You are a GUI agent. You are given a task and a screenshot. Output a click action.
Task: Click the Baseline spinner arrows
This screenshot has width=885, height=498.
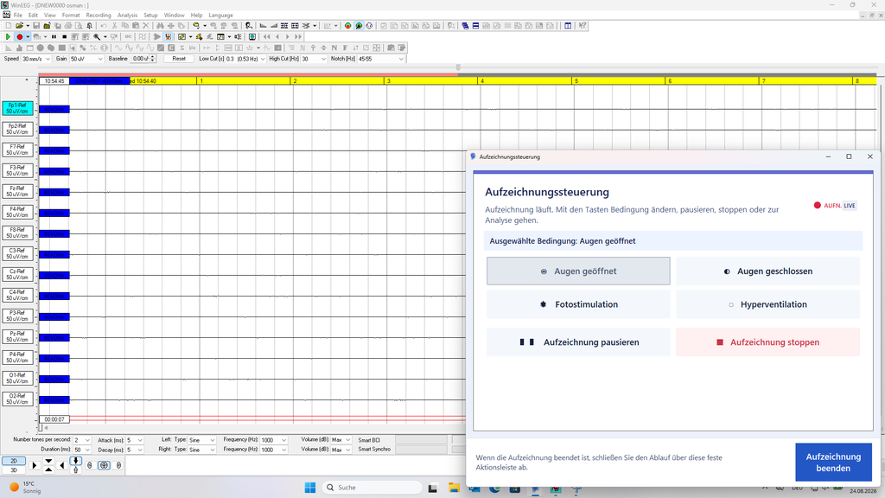coord(153,59)
